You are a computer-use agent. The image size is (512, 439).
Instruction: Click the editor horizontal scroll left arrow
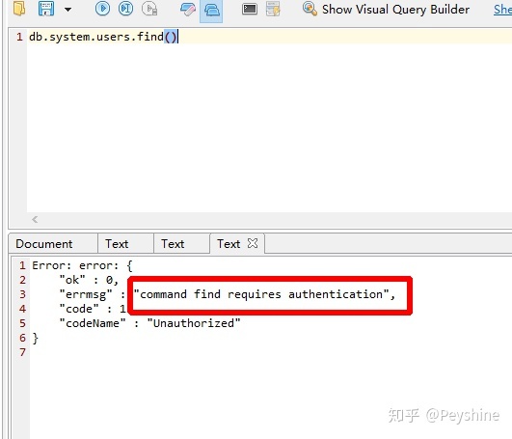click(35, 220)
